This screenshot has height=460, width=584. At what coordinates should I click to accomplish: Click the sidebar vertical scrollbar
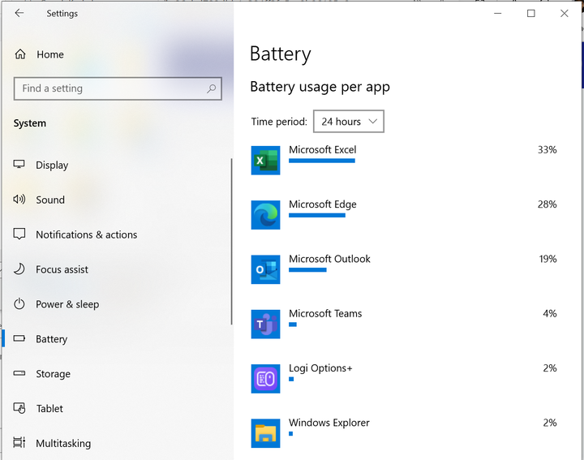click(x=231, y=242)
